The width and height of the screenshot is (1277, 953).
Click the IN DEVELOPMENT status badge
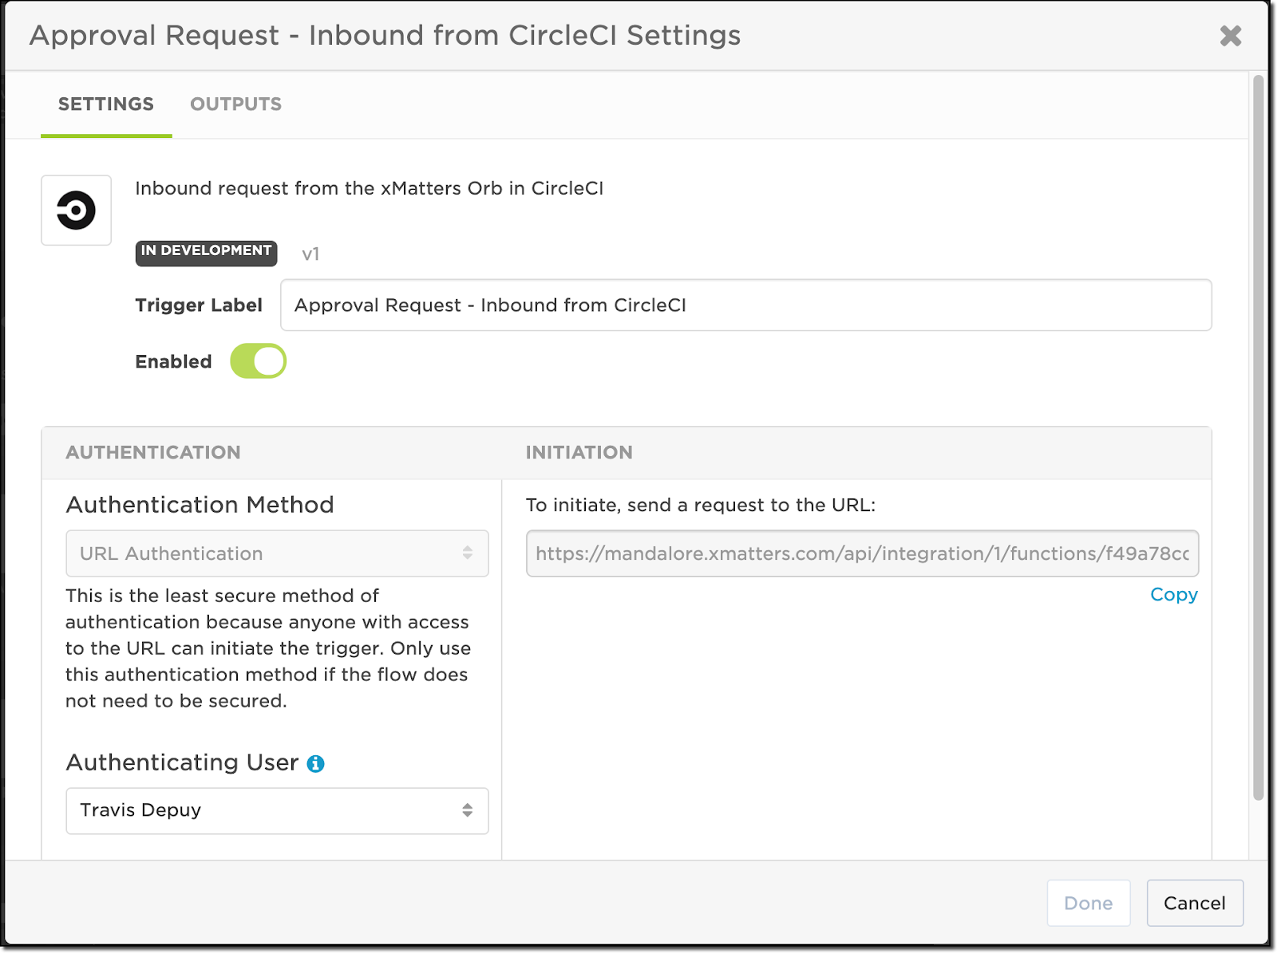point(205,252)
